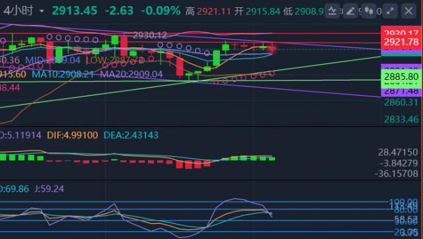Click the current price 2913.45
Image resolution: width=423 pixels, height=239 pixels.
(75, 11)
